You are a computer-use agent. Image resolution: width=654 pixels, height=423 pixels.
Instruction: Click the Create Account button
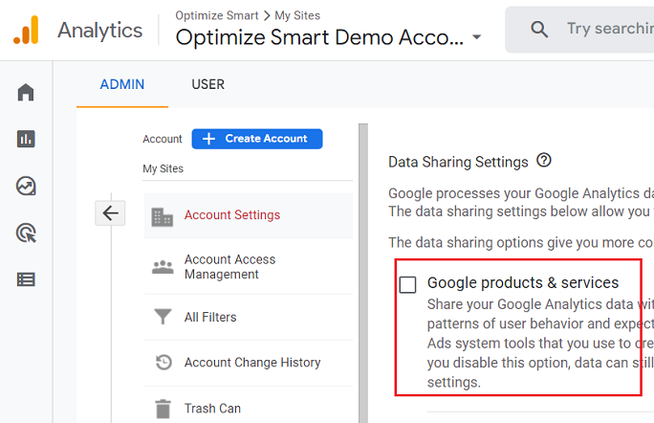click(257, 139)
